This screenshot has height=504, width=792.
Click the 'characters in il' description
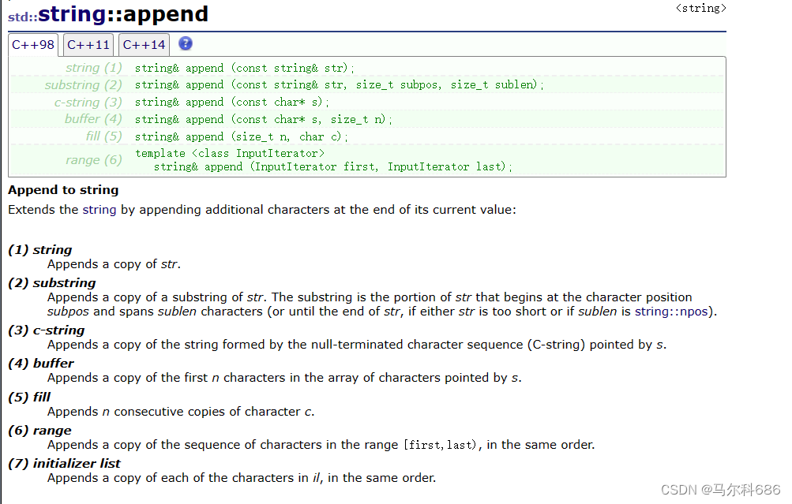point(242,478)
